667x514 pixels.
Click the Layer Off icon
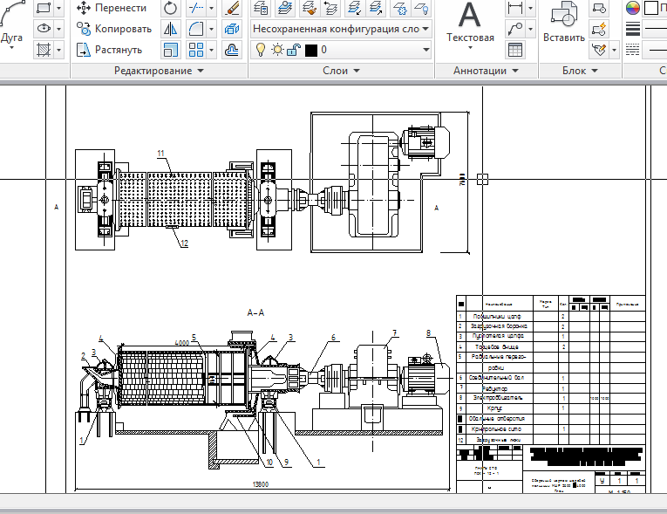[421, 8]
